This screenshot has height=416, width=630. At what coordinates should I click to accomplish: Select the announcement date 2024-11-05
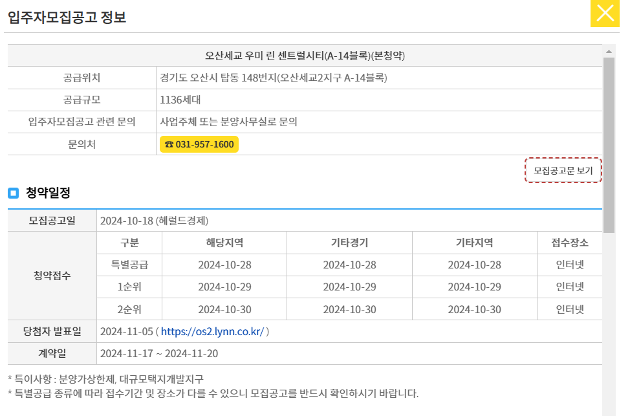pos(127,332)
